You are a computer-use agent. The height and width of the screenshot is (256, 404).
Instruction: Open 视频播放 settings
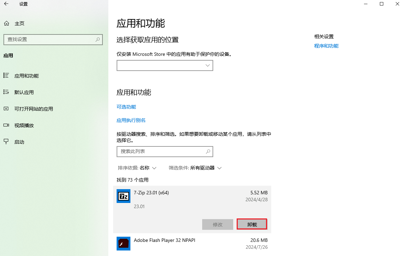(x=25, y=125)
